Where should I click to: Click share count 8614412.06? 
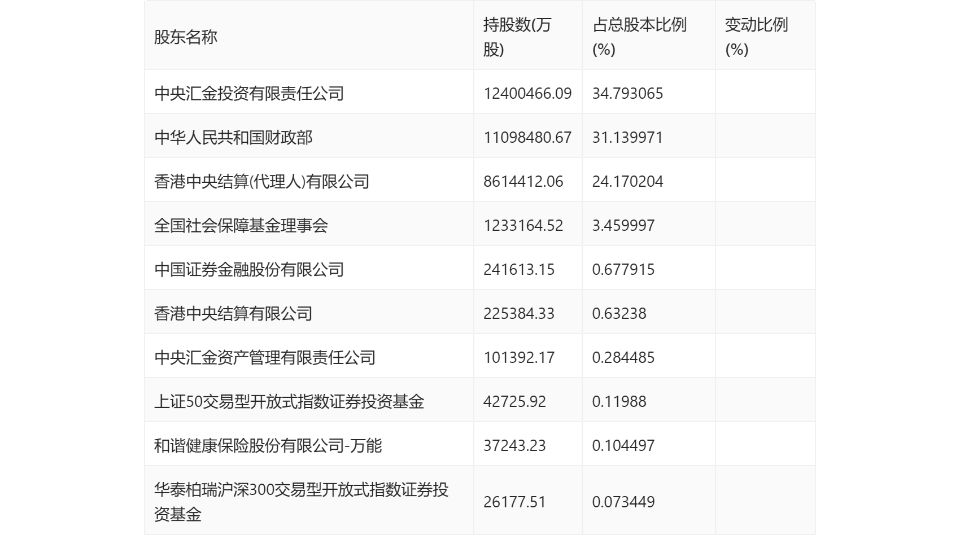tap(523, 181)
